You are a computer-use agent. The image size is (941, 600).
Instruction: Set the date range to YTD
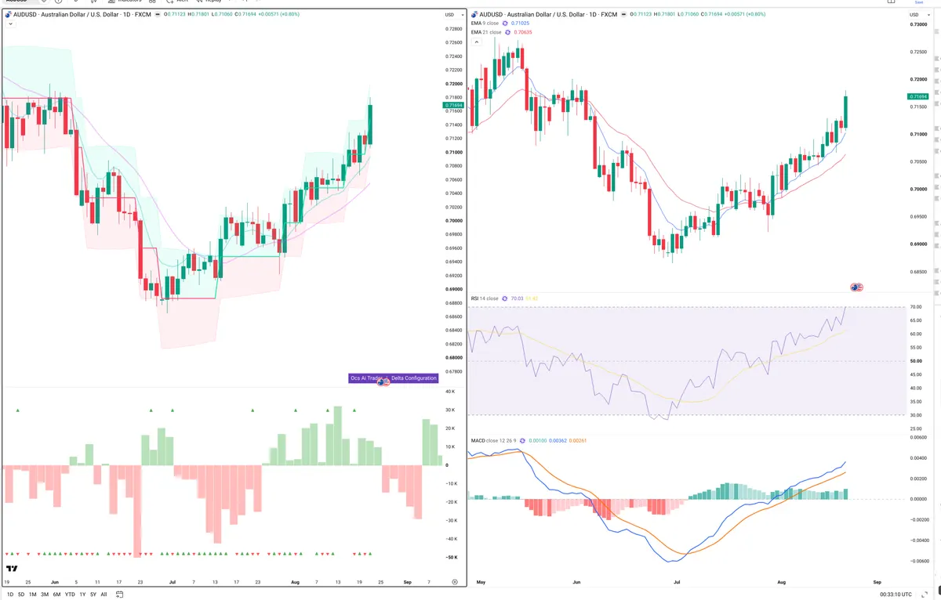tap(70, 595)
